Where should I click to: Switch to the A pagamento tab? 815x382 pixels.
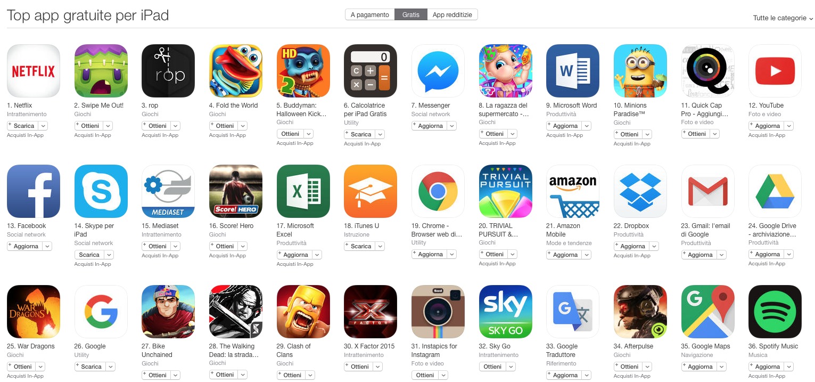pos(370,15)
